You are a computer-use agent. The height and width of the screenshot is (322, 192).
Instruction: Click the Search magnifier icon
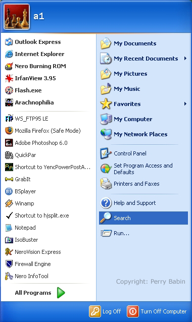pyautogui.click(x=106, y=218)
